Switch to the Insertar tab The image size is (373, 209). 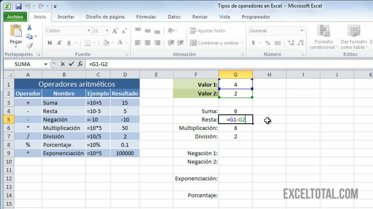pyautogui.click(x=66, y=17)
